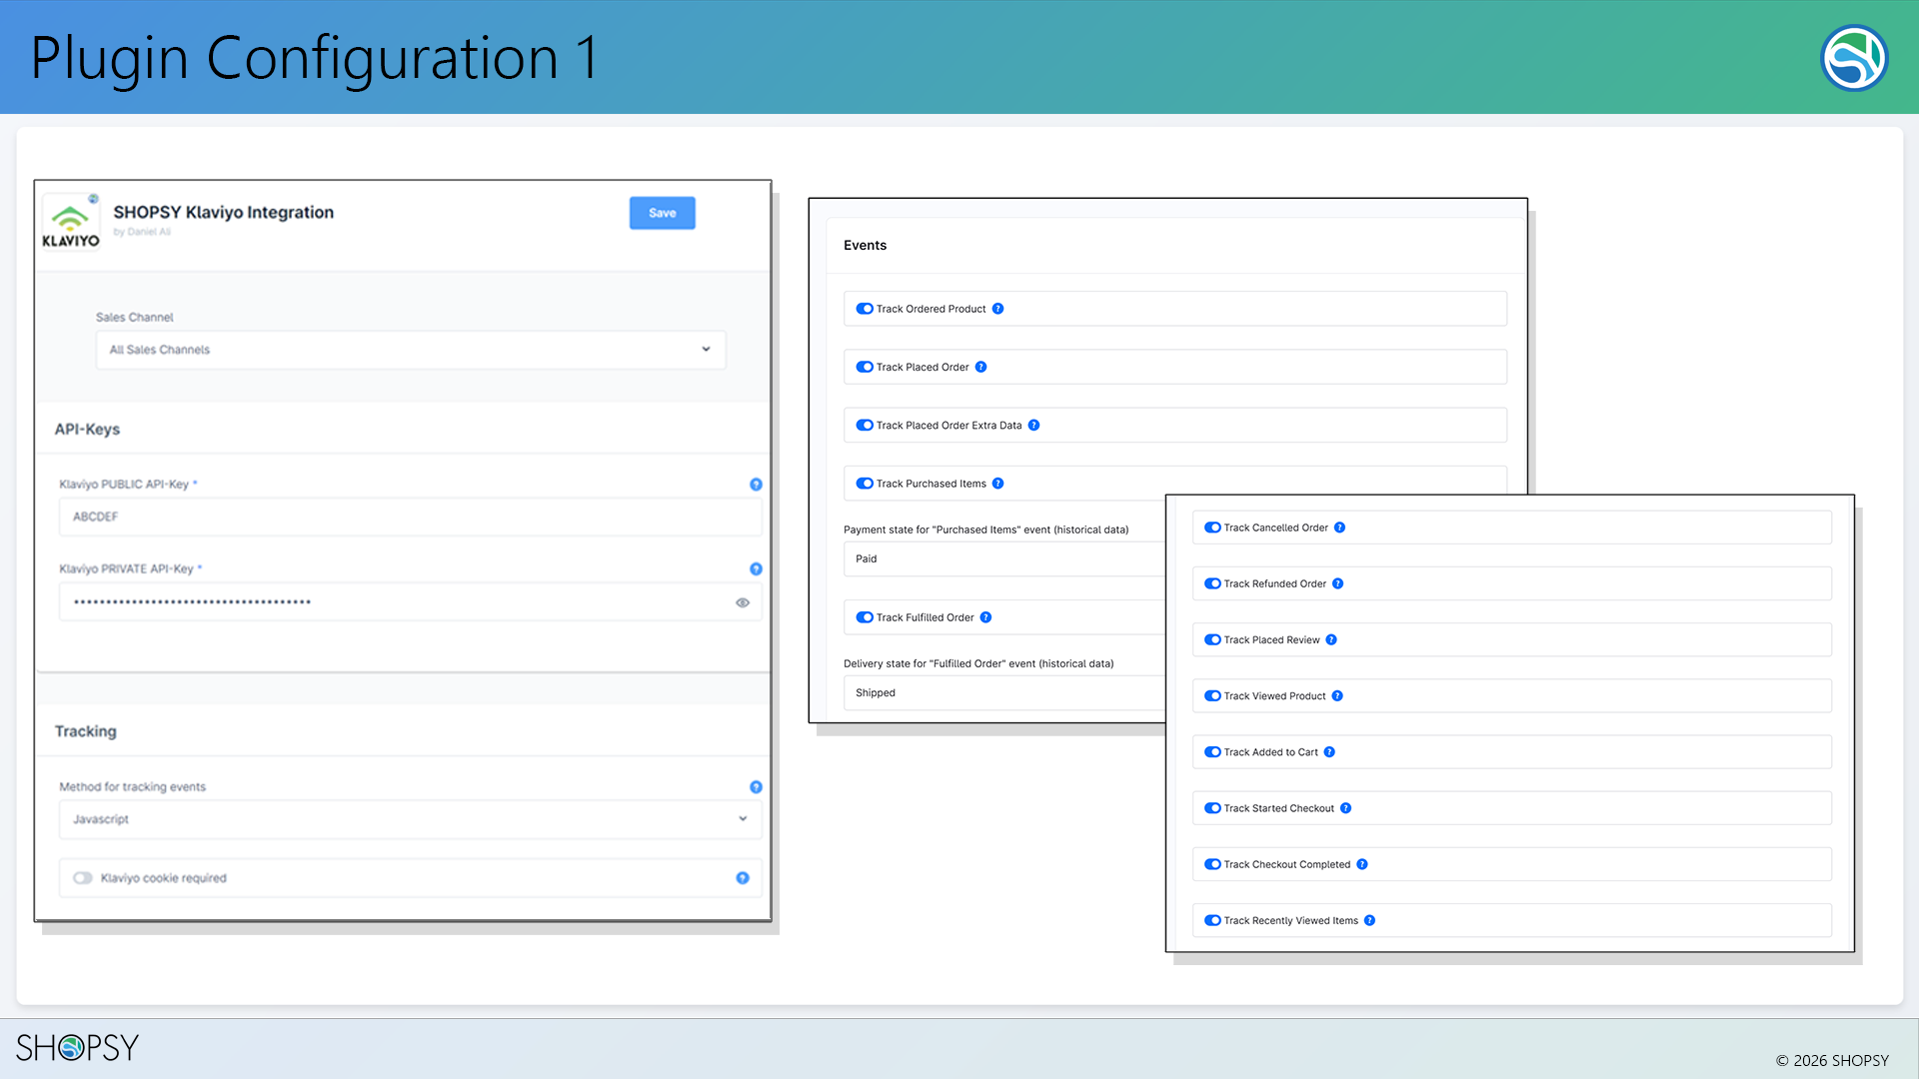Image resolution: width=1919 pixels, height=1079 pixels.
Task: Toggle Track Recently Viewed Items switch
Action: (1212, 921)
